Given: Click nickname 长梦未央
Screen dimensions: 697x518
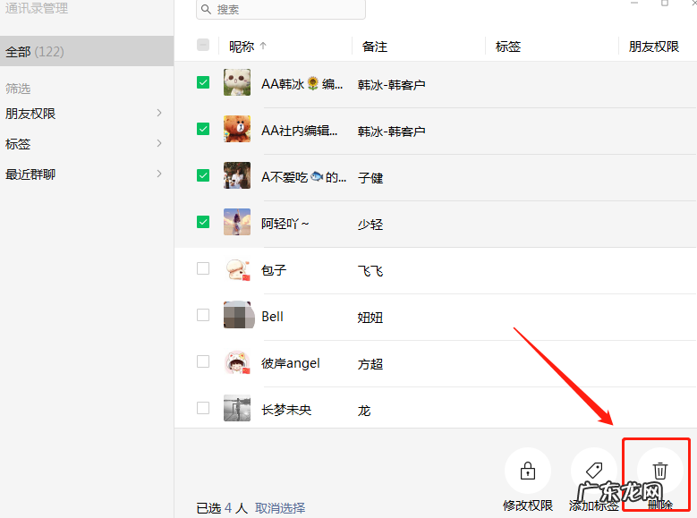Looking at the screenshot, I should click(x=286, y=410).
